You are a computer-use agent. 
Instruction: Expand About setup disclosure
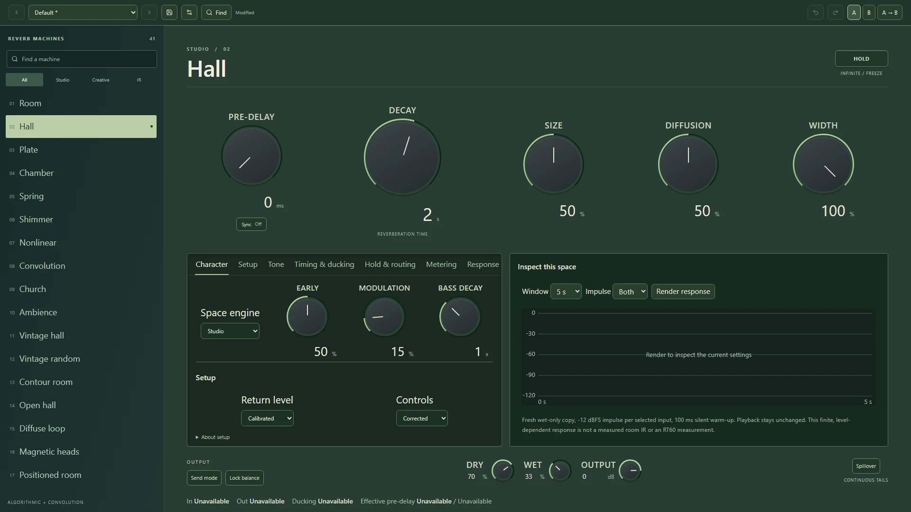point(213,437)
